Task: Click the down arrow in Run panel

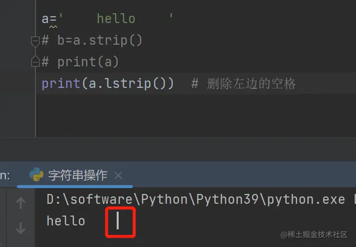Action: [21, 228]
